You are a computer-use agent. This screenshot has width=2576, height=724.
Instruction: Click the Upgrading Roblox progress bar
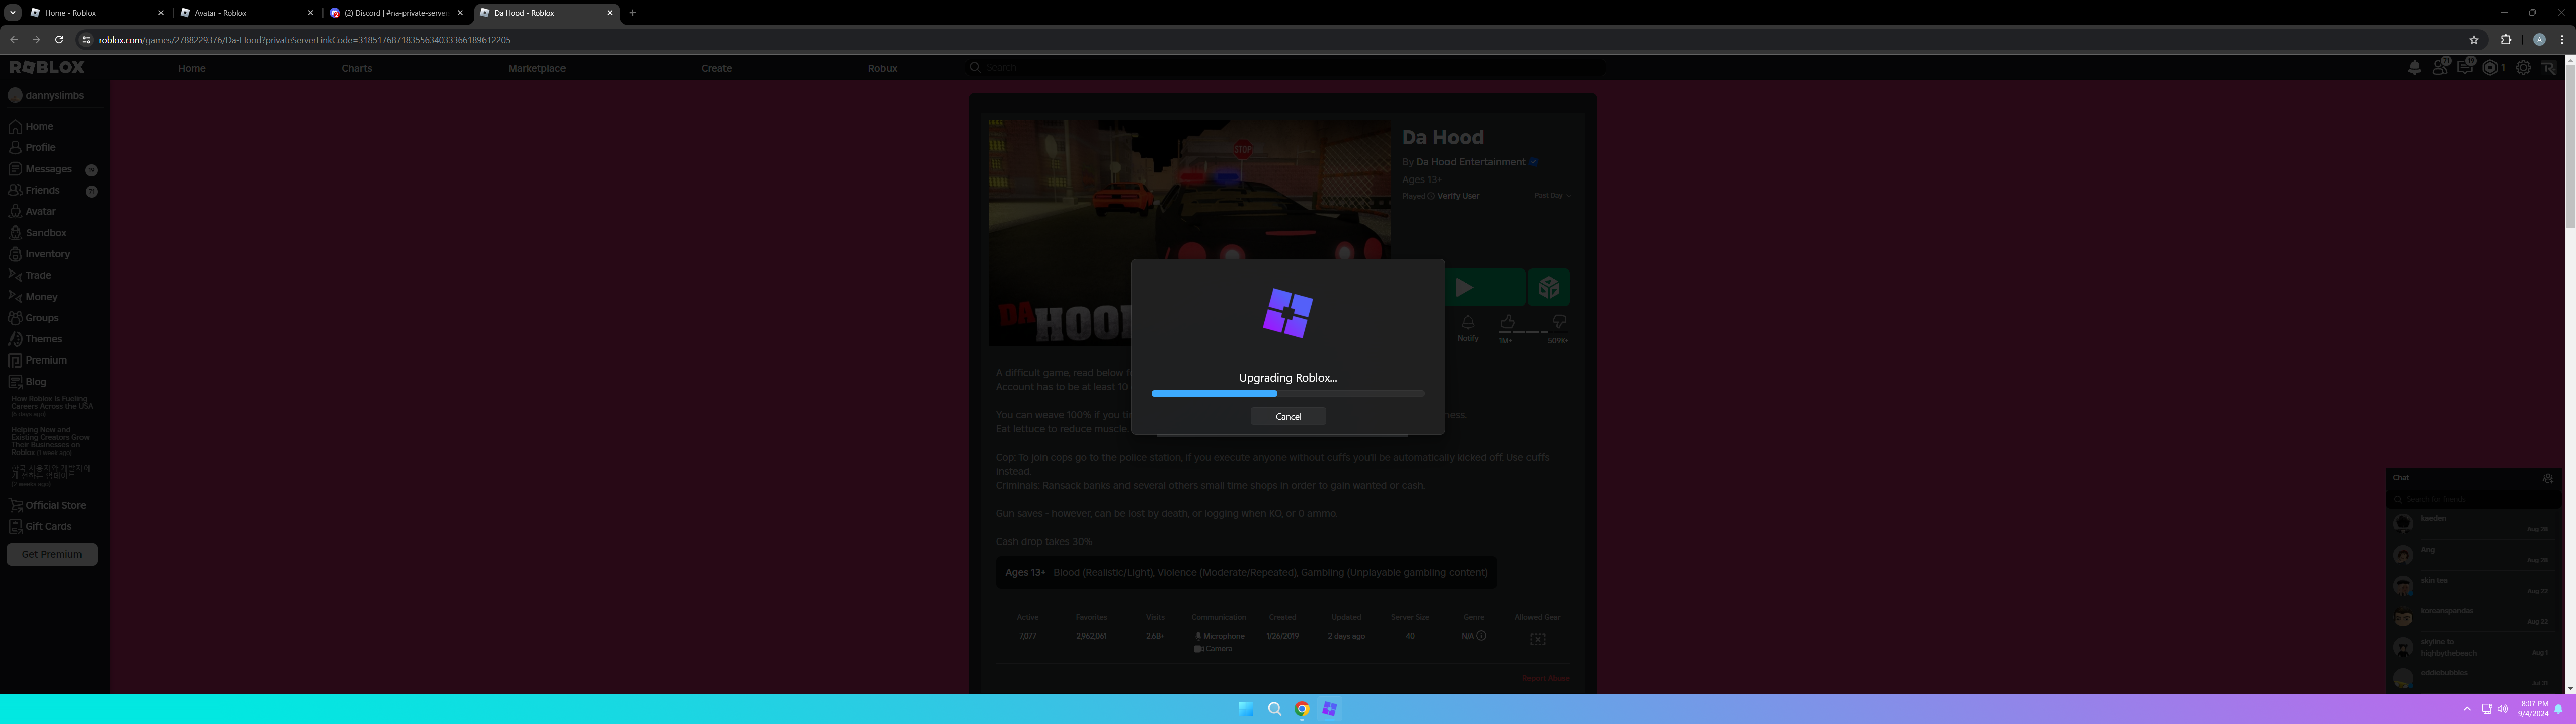pyautogui.click(x=1288, y=394)
